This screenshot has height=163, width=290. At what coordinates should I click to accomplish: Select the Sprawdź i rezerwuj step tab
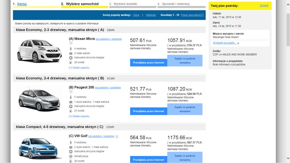point(181,5)
